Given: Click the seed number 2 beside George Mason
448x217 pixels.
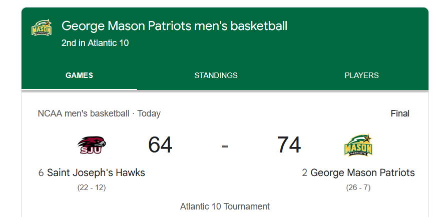Looking at the screenshot, I should pyautogui.click(x=304, y=173).
